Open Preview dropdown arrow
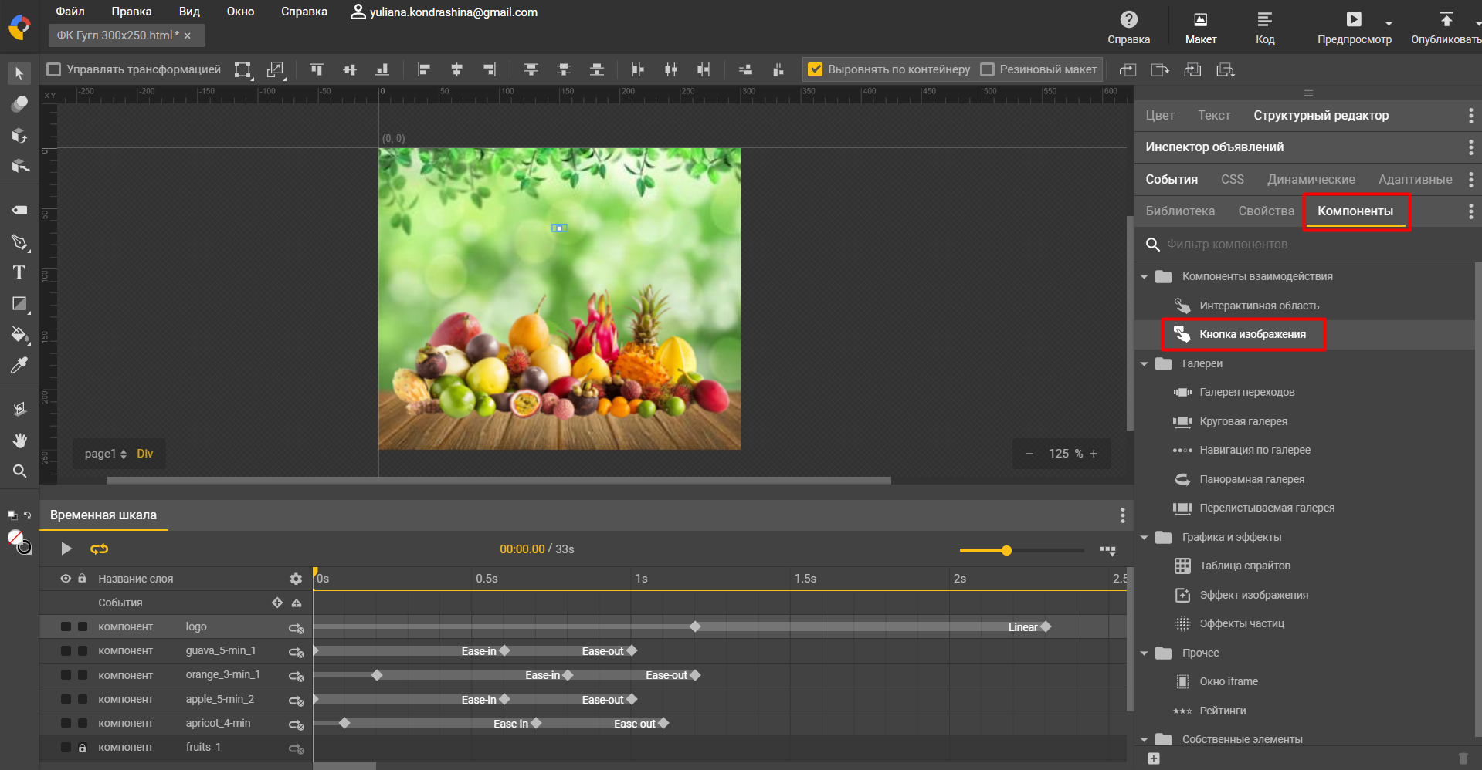The image size is (1482, 770). pos(1389,23)
